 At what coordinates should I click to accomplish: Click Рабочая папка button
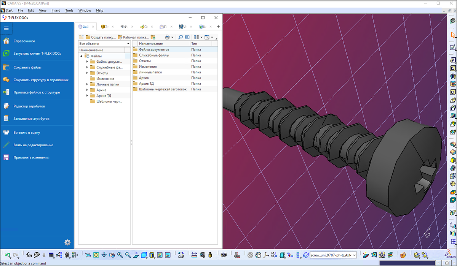(133, 37)
